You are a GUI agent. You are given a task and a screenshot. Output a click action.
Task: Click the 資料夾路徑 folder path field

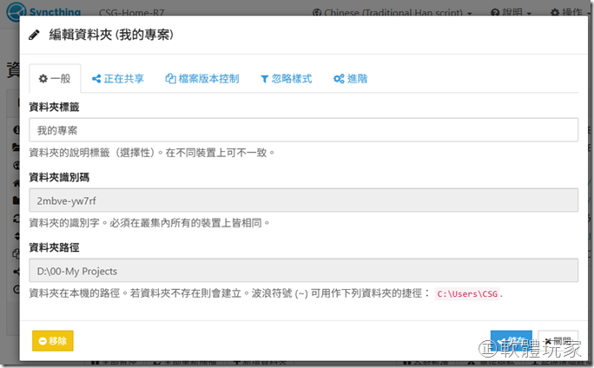(x=304, y=271)
